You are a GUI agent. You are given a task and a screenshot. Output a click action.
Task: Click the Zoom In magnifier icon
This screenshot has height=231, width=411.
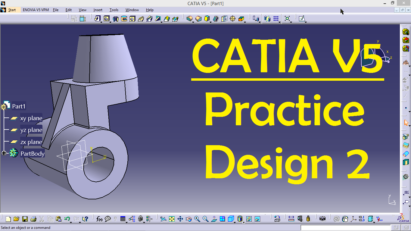[x=197, y=219]
